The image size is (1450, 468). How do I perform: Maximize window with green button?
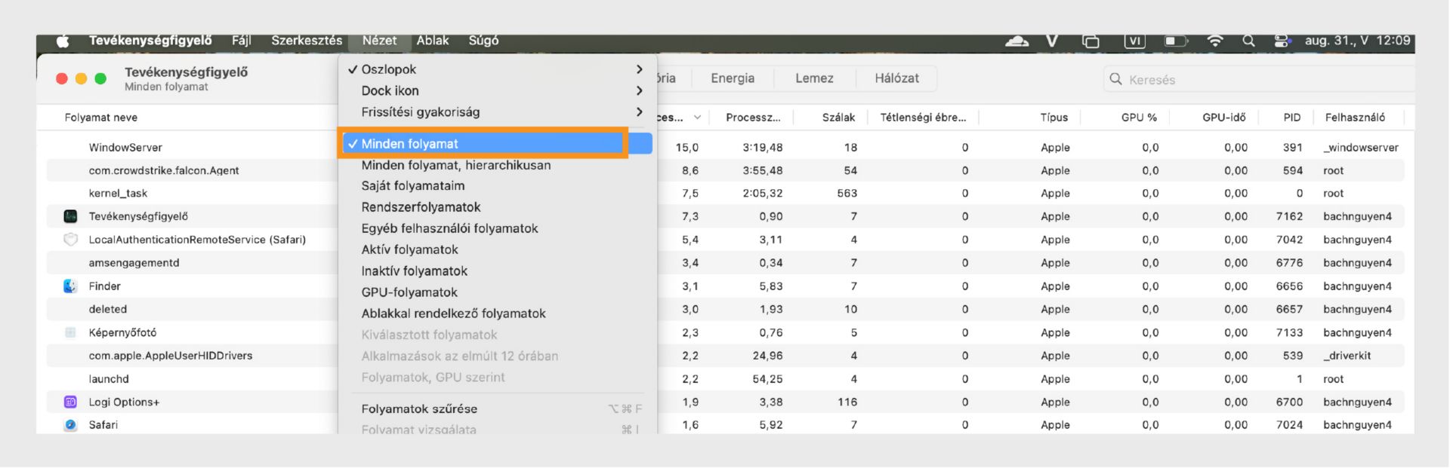[100, 78]
